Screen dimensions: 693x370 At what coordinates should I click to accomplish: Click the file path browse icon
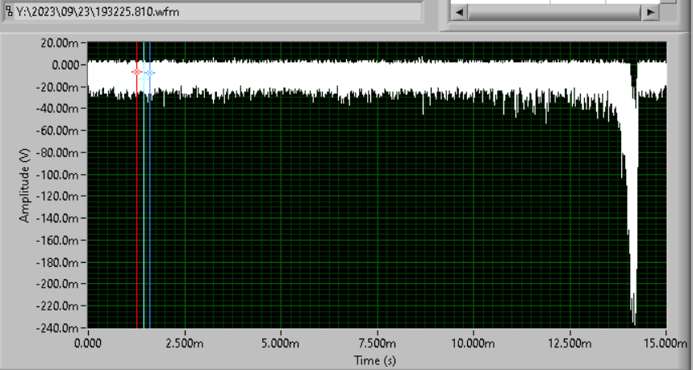[x=9, y=11]
